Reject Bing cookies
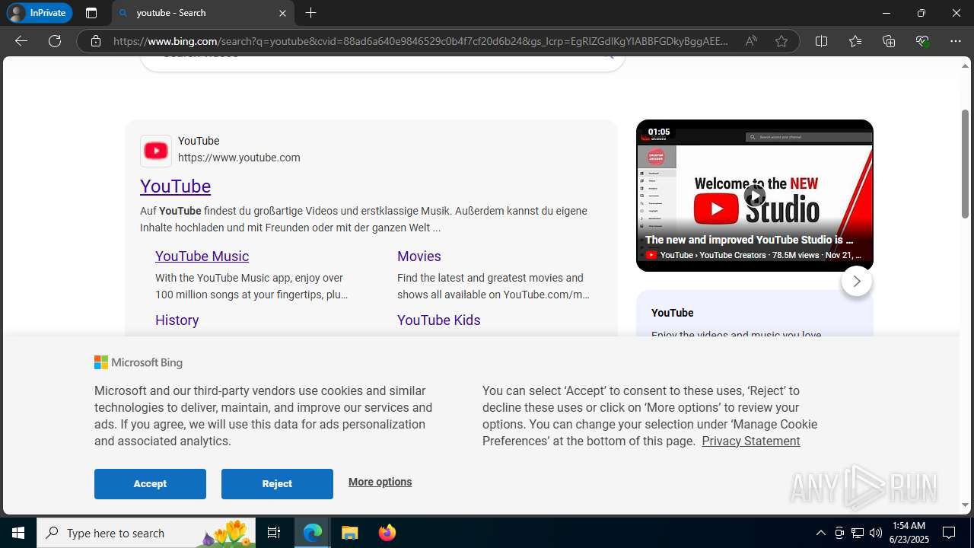 pos(277,484)
